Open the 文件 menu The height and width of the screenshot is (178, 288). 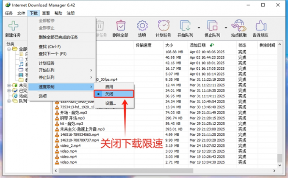(x=21, y=13)
